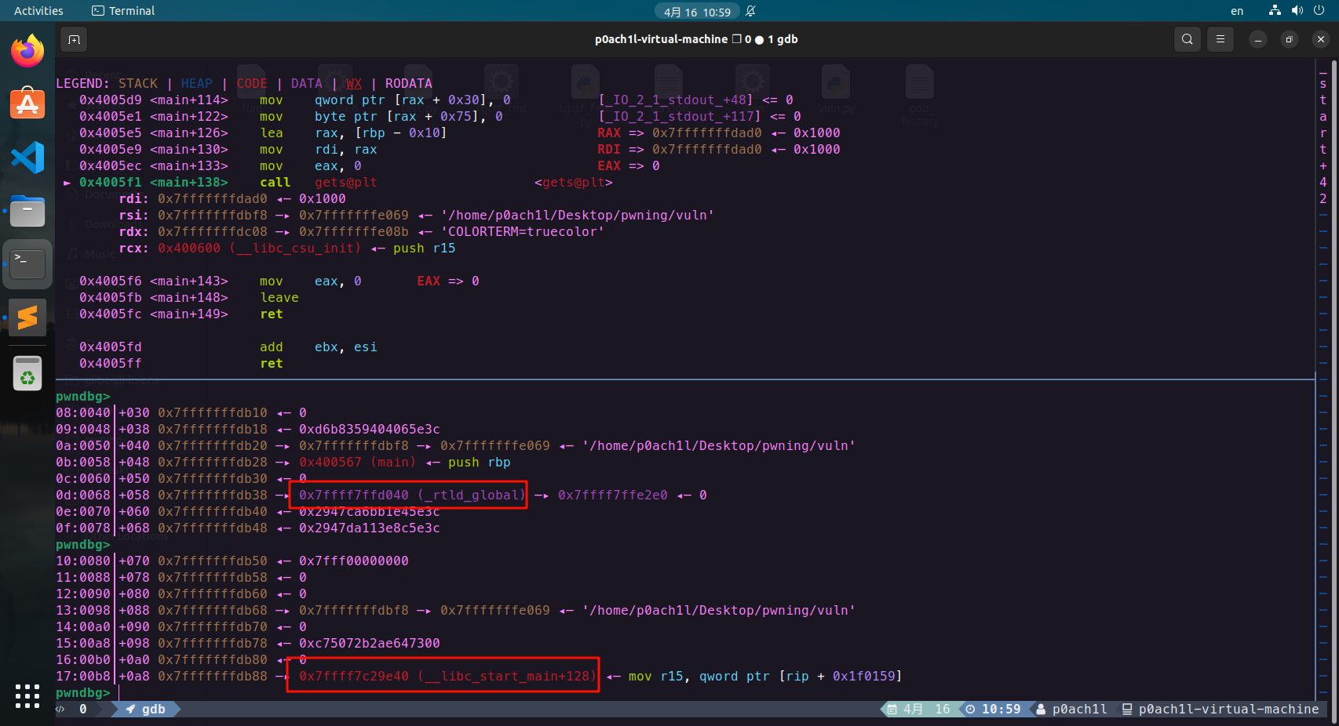1339x726 pixels.
Task: Open the Terminal app menu in top bar
Action: point(123,11)
